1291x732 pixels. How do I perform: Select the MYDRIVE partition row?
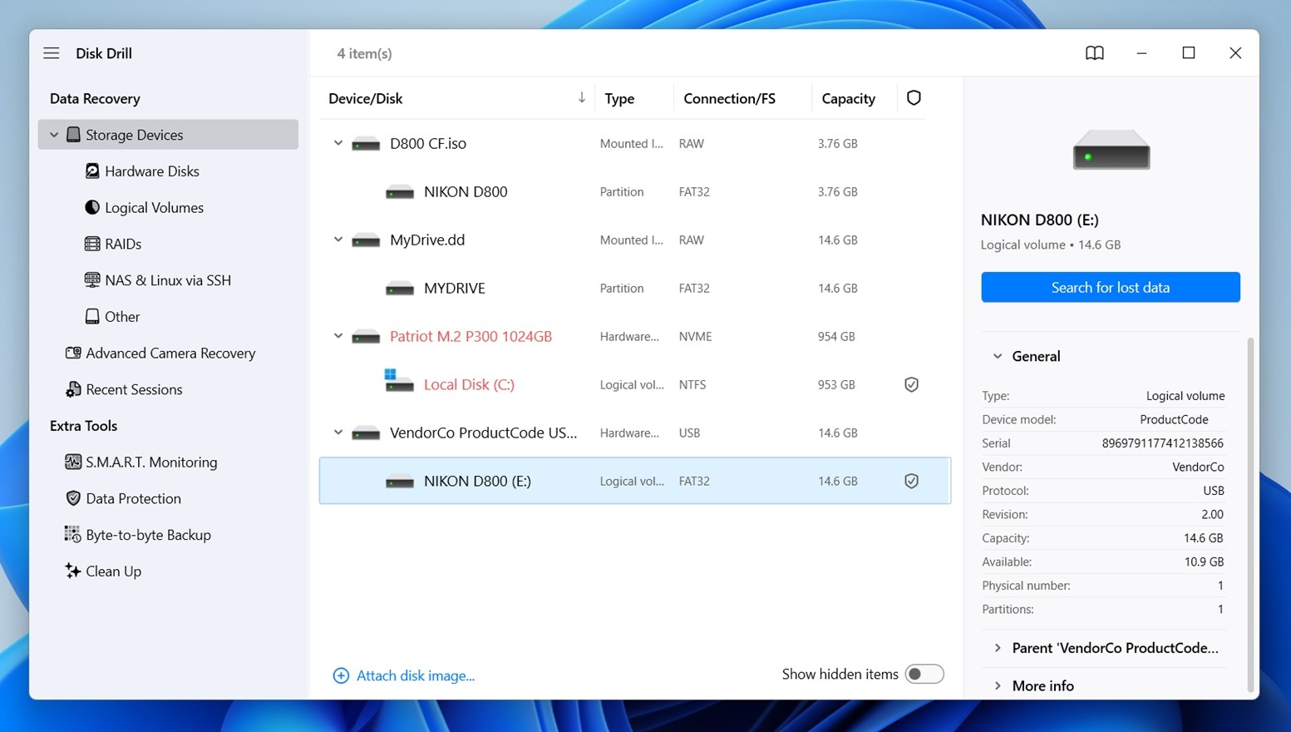click(x=635, y=288)
